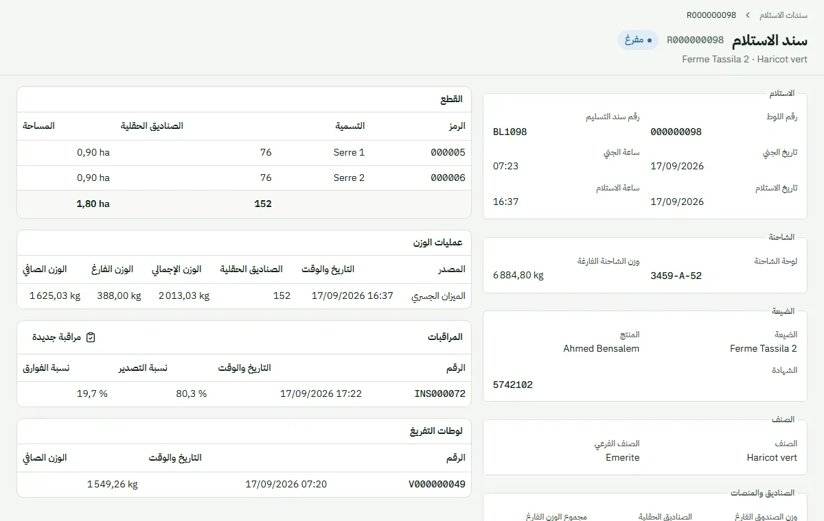Click the net weight 1 625,03 kg
The width and height of the screenshot is (824, 521).
pos(55,295)
